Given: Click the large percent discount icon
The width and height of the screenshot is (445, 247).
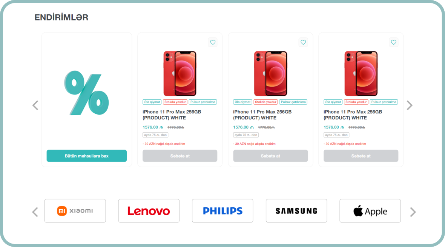Looking at the screenshot, I should [87, 93].
